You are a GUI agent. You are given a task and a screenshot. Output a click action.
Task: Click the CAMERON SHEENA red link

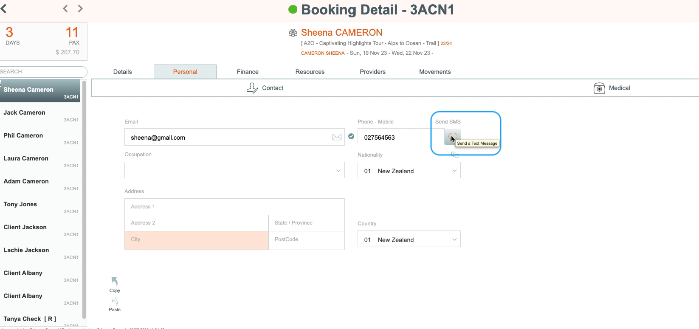tap(323, 53)
